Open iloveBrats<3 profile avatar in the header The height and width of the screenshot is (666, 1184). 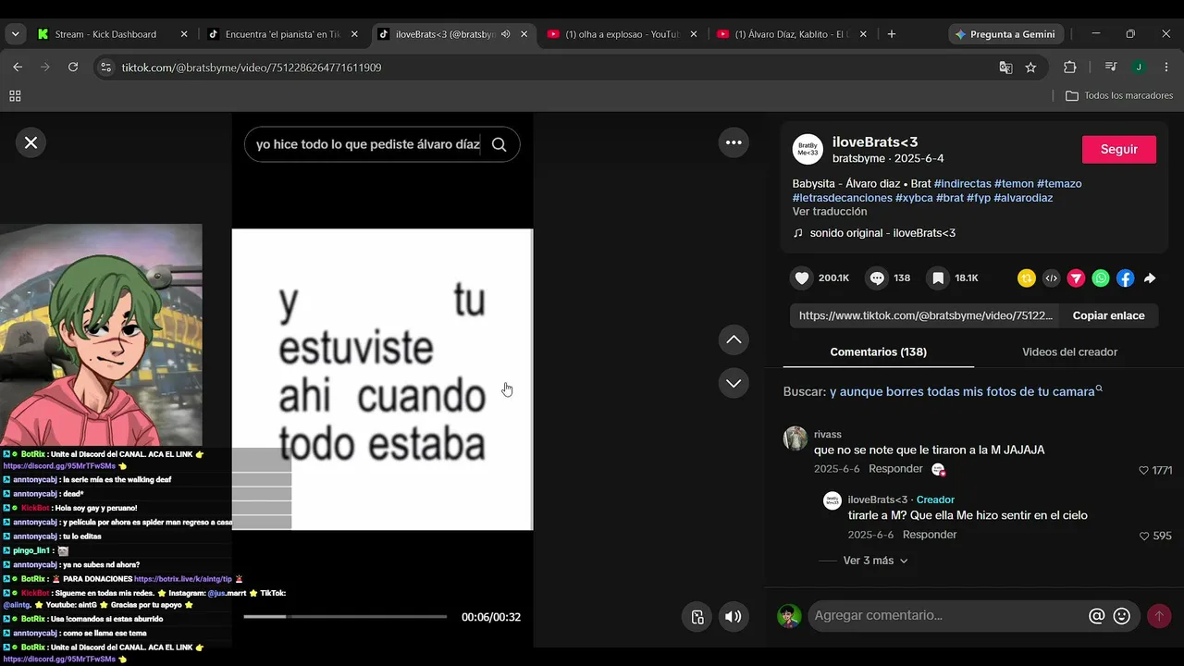[808, 149]
